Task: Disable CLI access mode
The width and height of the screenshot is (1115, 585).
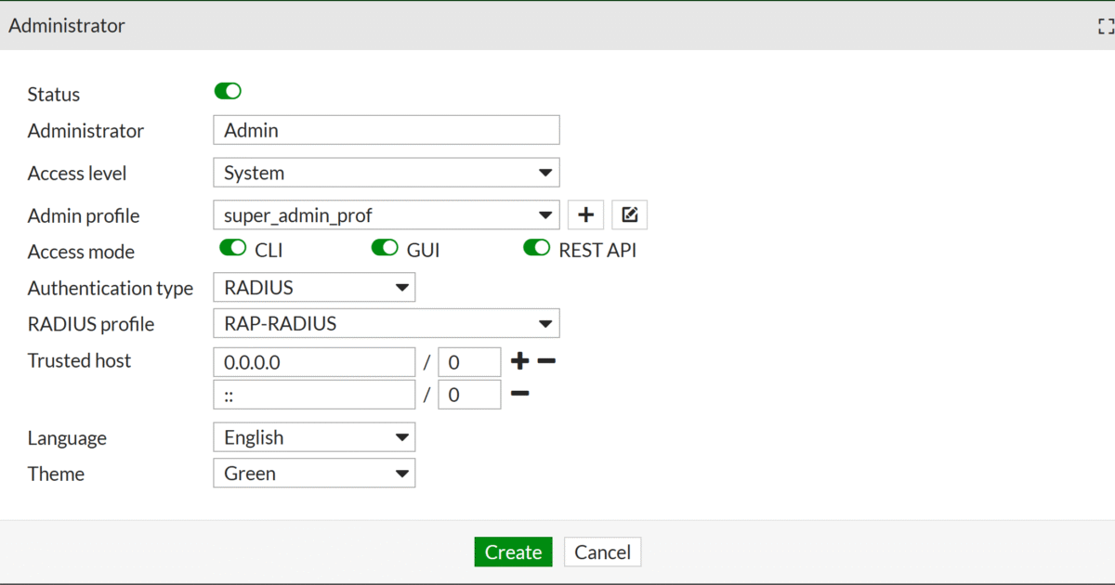Action: coord(232,248)
